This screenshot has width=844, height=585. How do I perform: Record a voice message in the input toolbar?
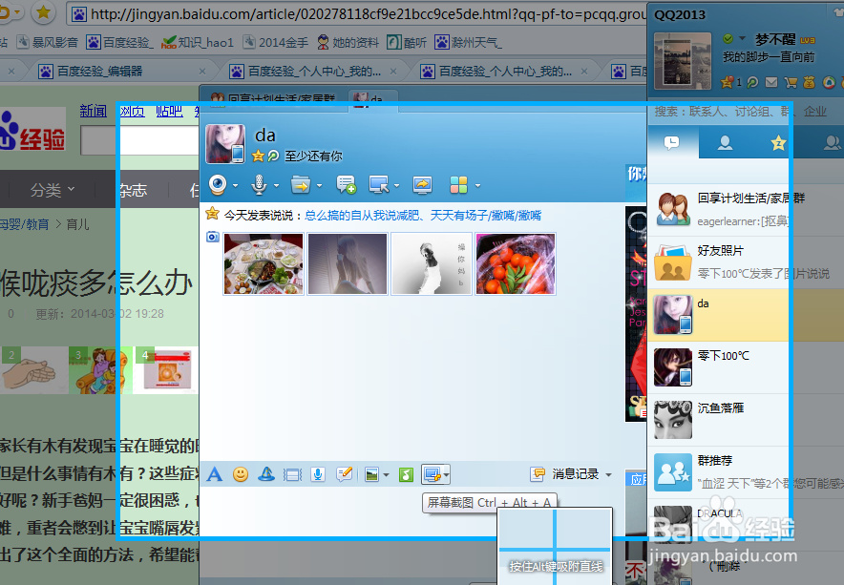(x=317, y=474)
